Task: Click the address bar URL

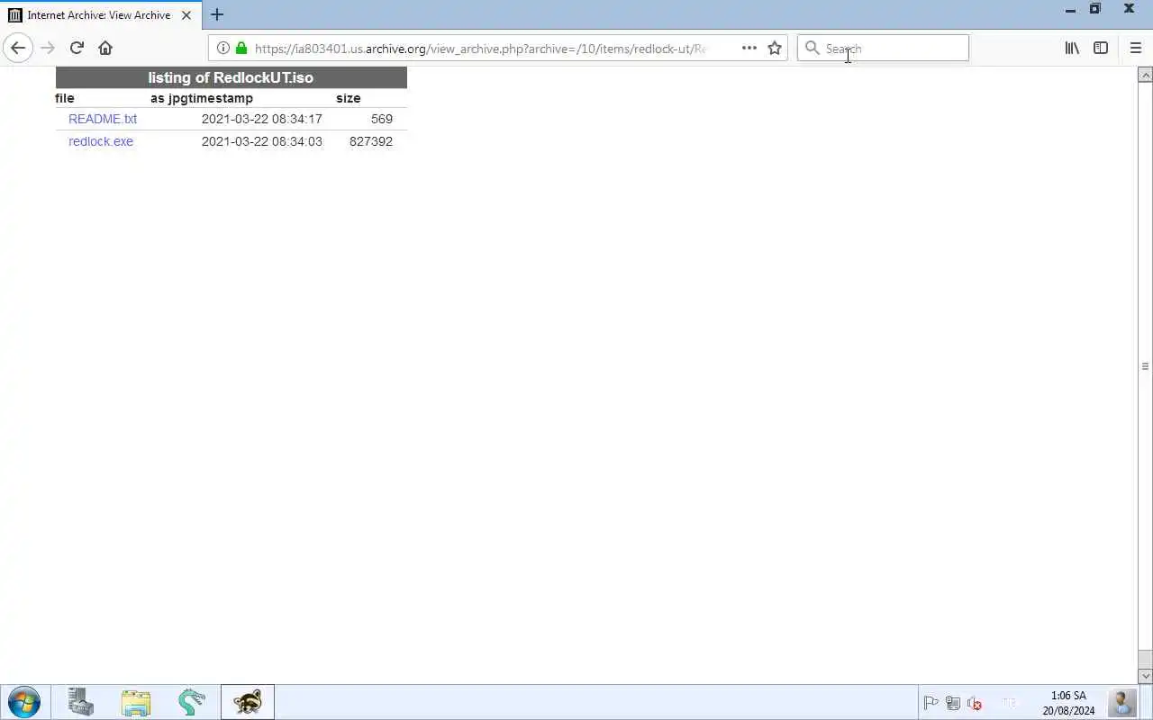Action: pos(480,49)
